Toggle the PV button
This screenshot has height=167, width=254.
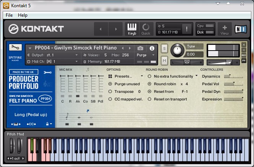(x=244, y=60)
